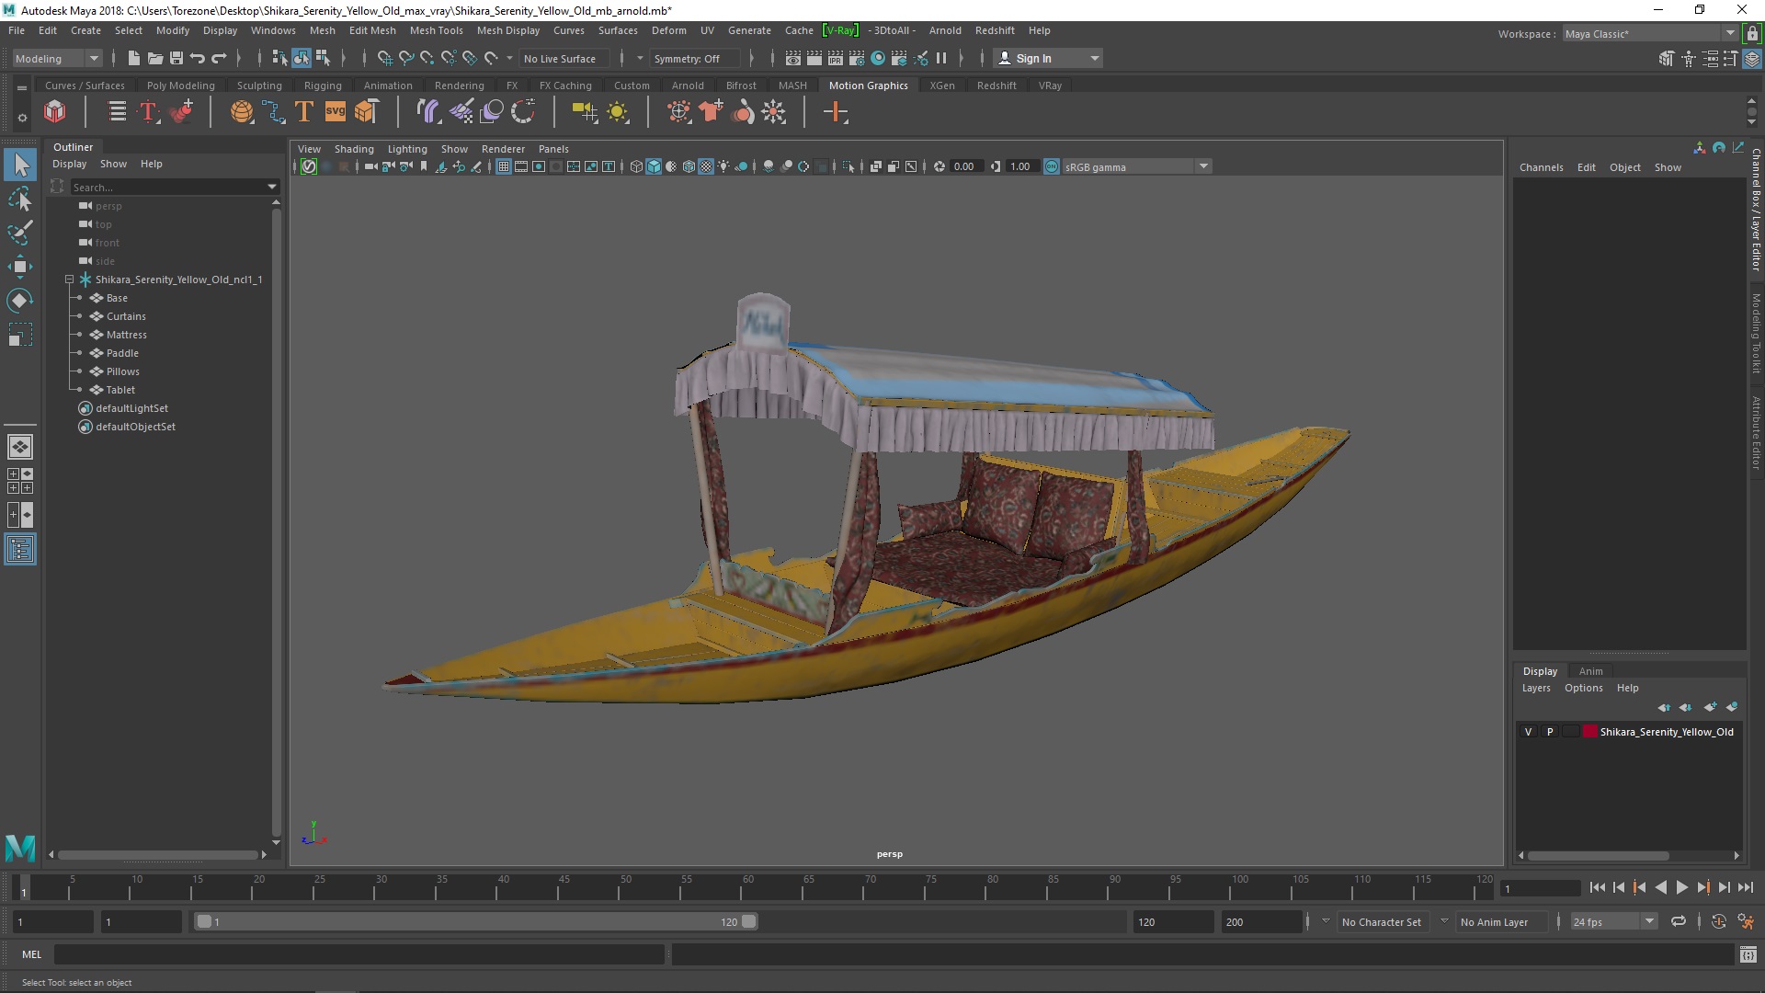1765x993 pixels.
Task: Activate the Paint Selection tool
Action: tap(19, 233)
